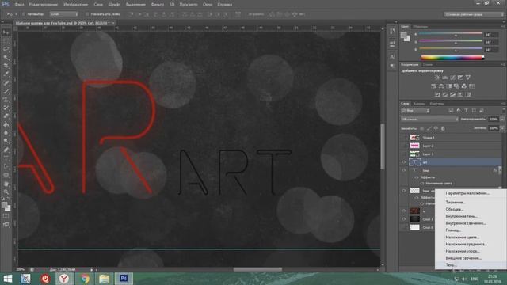The image size is (507, 285).
Task: Open the workspace switcher dropdown
Action: click(x=474, y=14)
